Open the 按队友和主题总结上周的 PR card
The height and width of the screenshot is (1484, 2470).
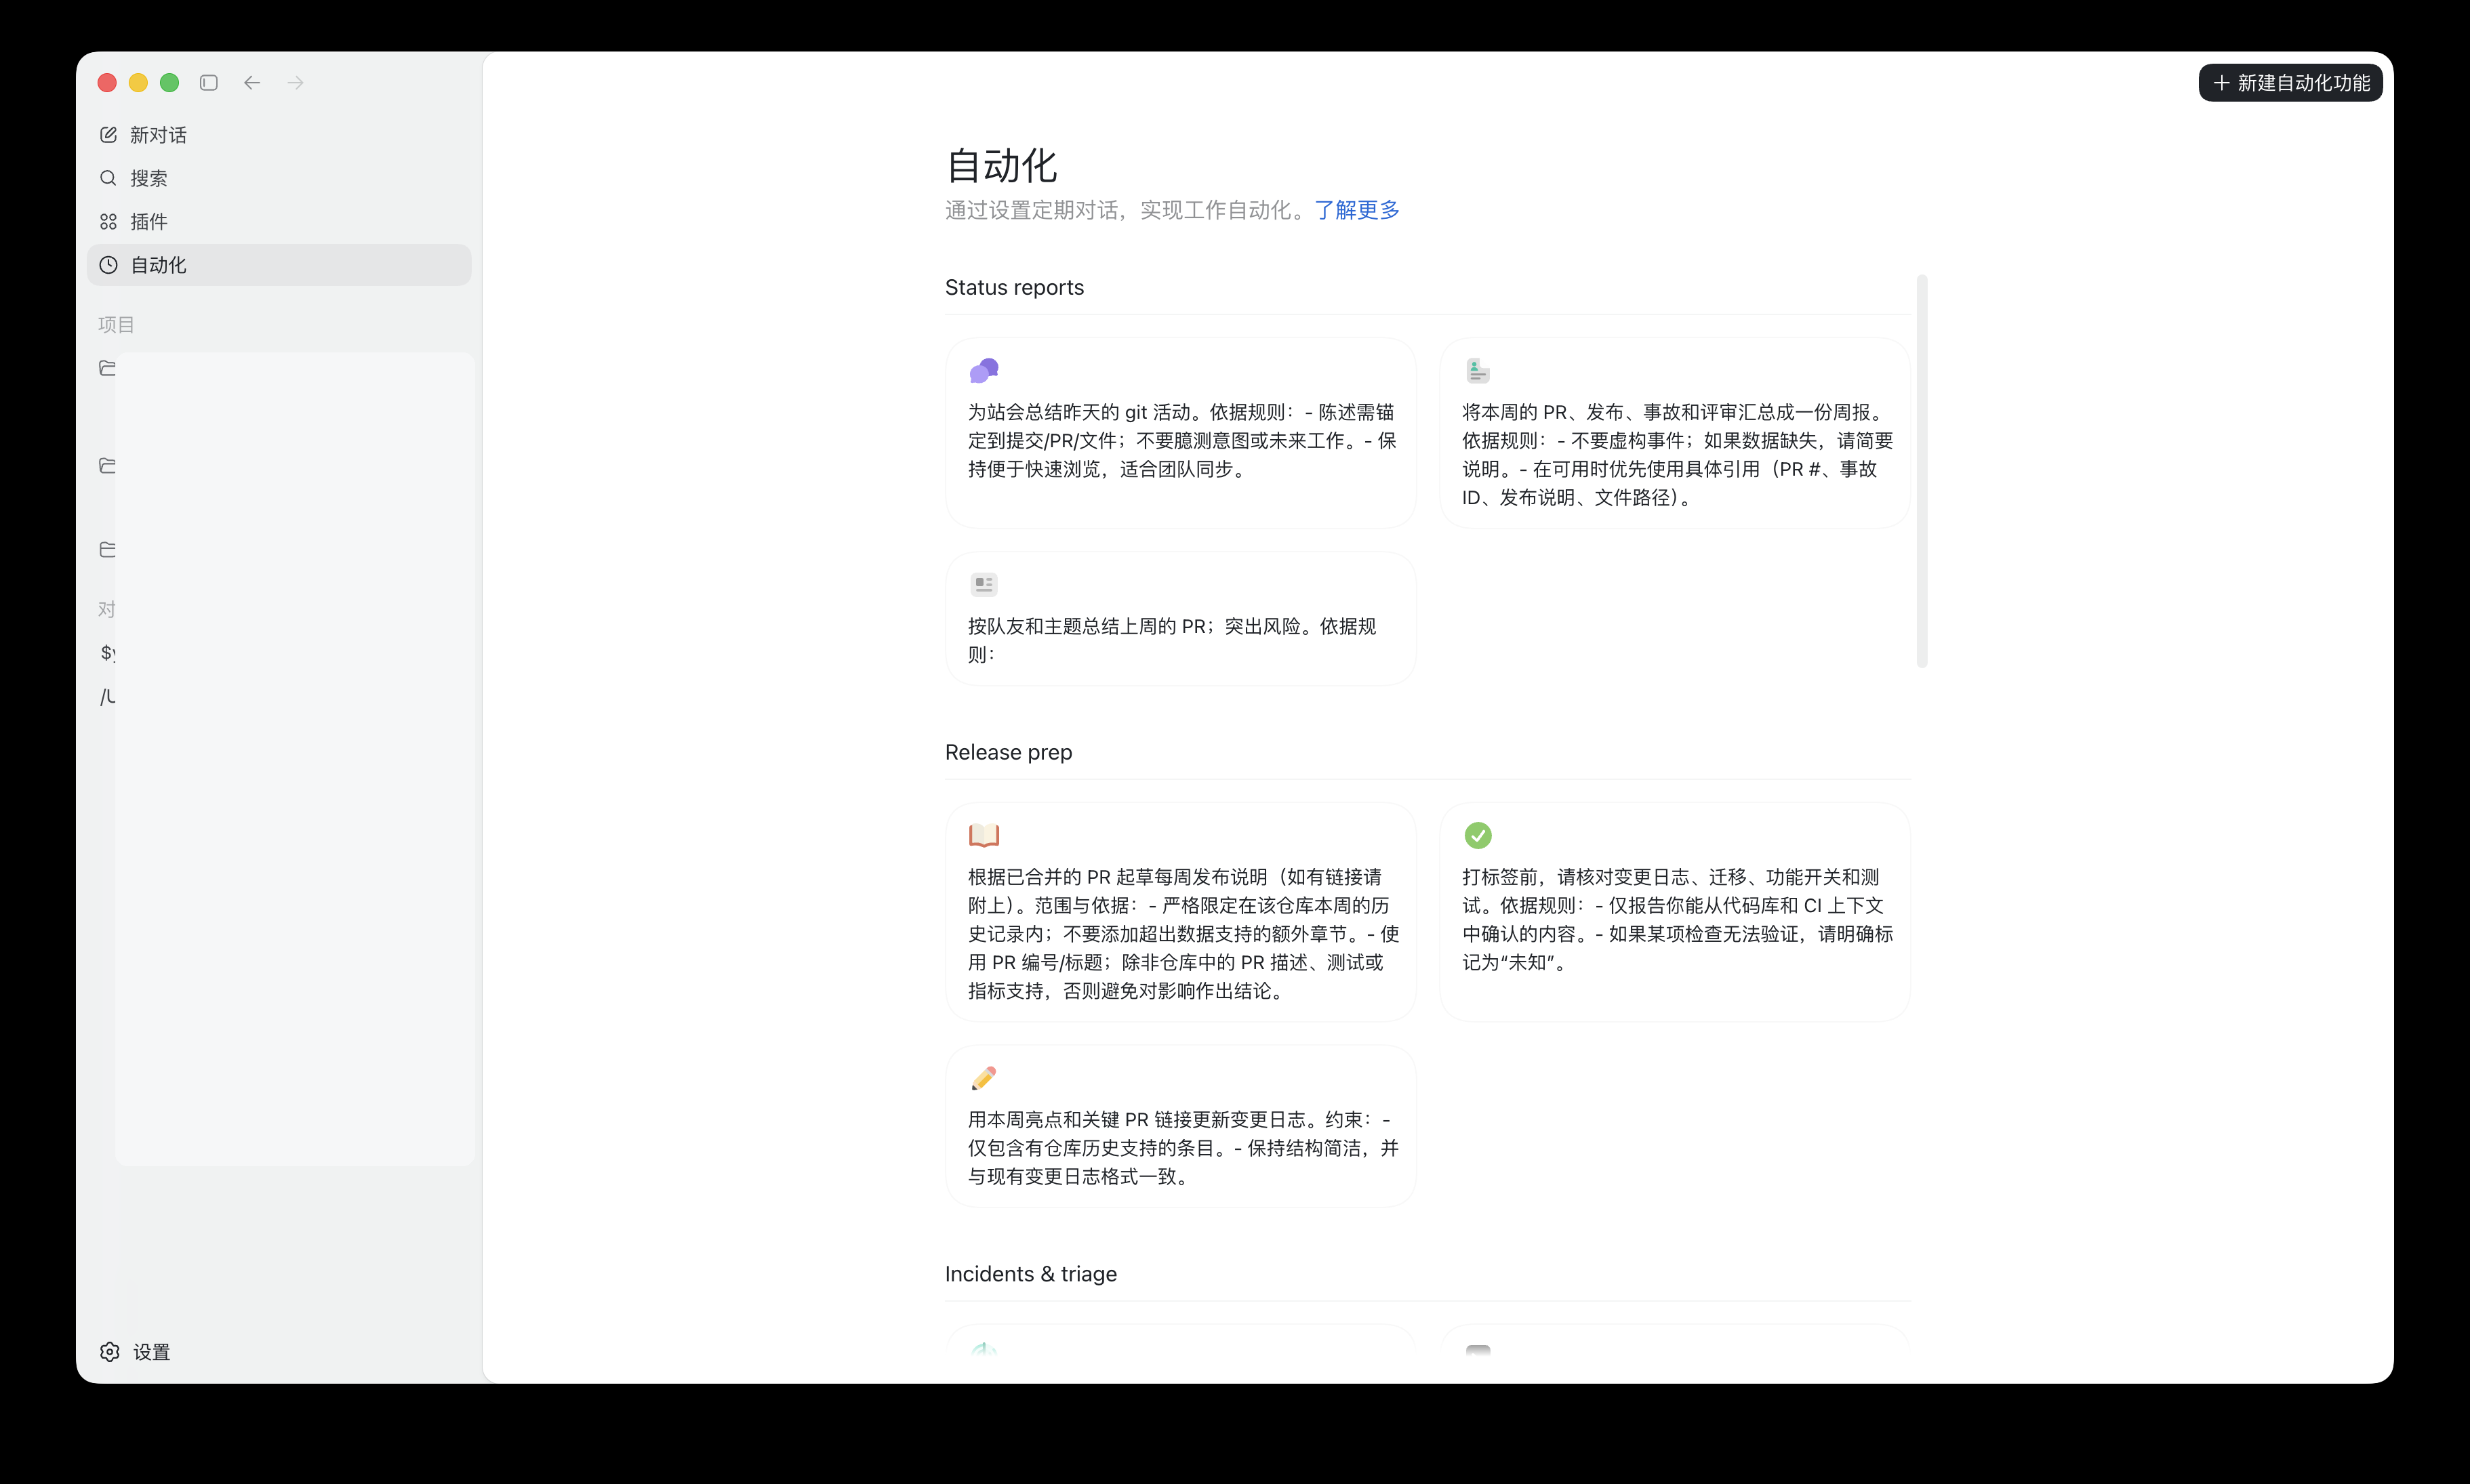tap(1181, 618)
